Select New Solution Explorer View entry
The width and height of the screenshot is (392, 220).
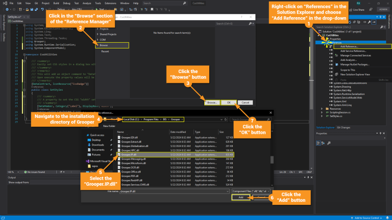coord(355,74)
